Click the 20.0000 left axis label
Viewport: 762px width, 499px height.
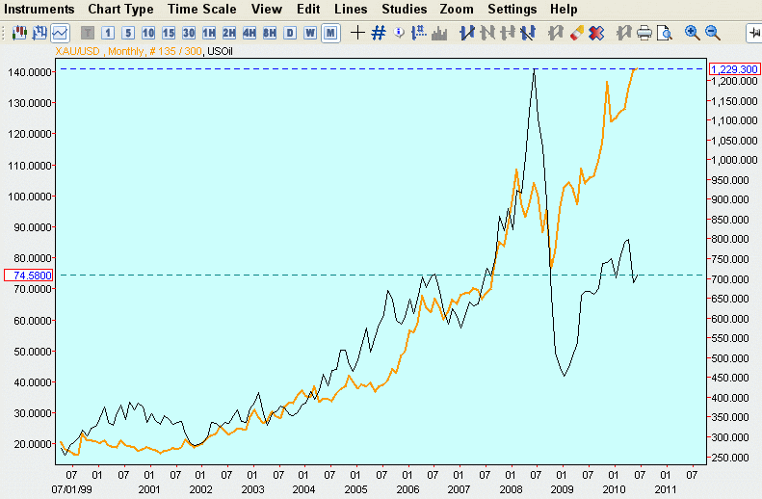pos(33,444)
